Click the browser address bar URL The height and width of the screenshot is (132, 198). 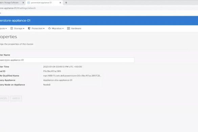coord(18,8)
